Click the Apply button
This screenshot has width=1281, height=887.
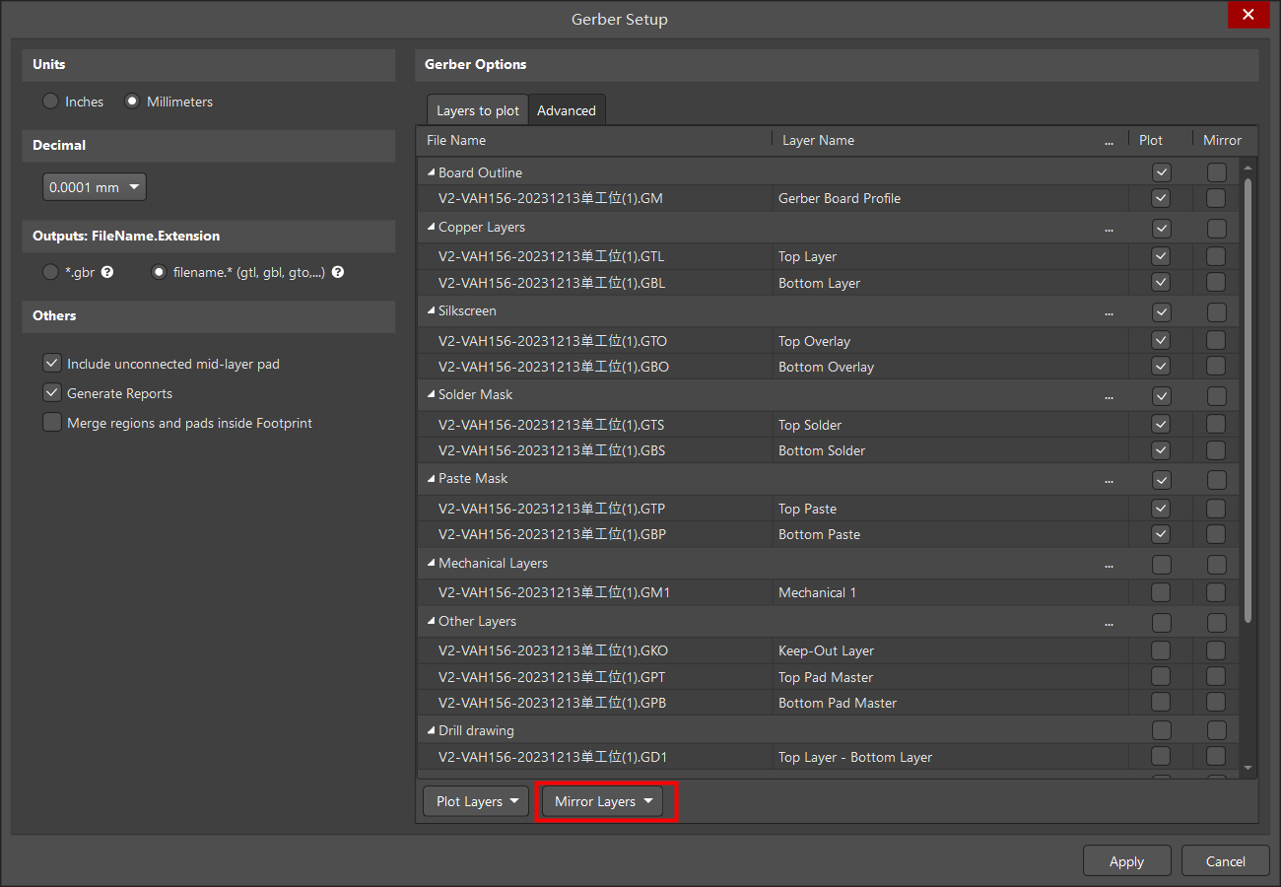click(x=1126, y=861)
